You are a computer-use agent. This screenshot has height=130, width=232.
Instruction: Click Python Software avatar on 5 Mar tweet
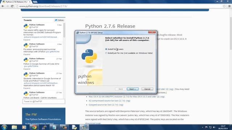coord(26,26)
